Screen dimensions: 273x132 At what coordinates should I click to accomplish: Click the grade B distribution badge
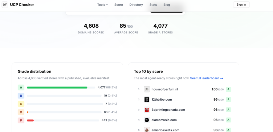(x=21, y=96)
